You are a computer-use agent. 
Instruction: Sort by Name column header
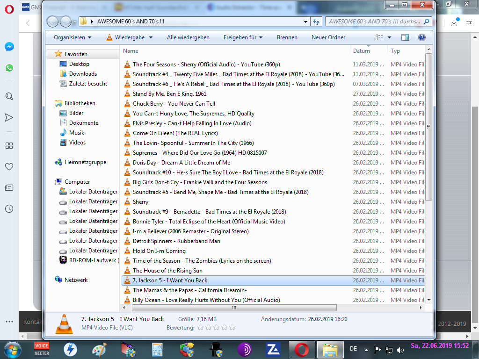[x=235, y=51]
